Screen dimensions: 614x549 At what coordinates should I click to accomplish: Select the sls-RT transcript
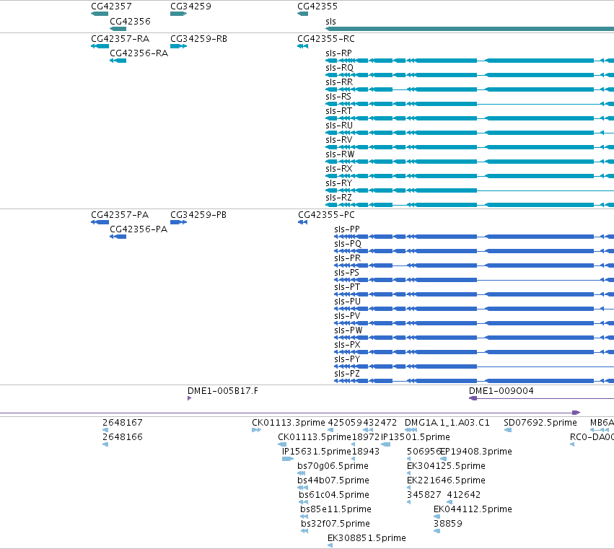470,118
